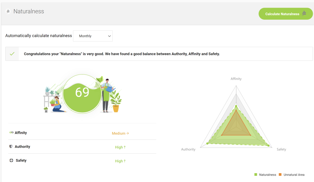
Task: Click the Naturalness leaf icon in header
Action: pos(8,11)
